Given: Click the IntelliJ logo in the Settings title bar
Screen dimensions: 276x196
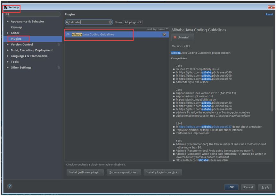Looking at the screenshot, I should 6,7.
